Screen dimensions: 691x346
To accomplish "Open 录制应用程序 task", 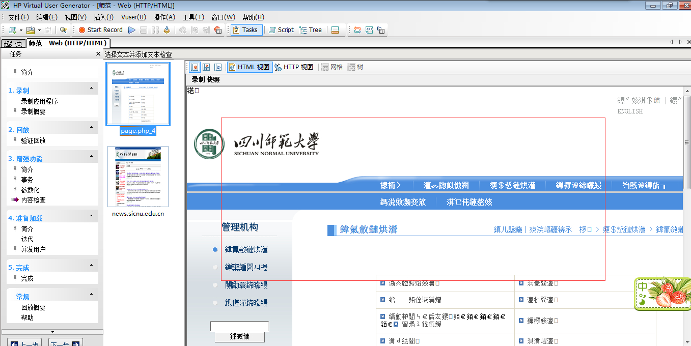I will [x=39, y=101].
